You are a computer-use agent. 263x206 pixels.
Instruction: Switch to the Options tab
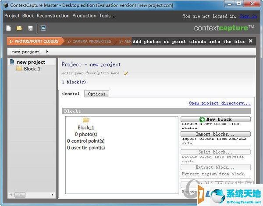point(96,94)
